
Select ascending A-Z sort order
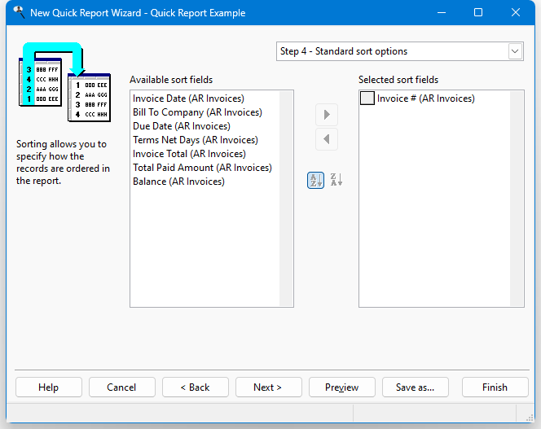pos(315,180)
